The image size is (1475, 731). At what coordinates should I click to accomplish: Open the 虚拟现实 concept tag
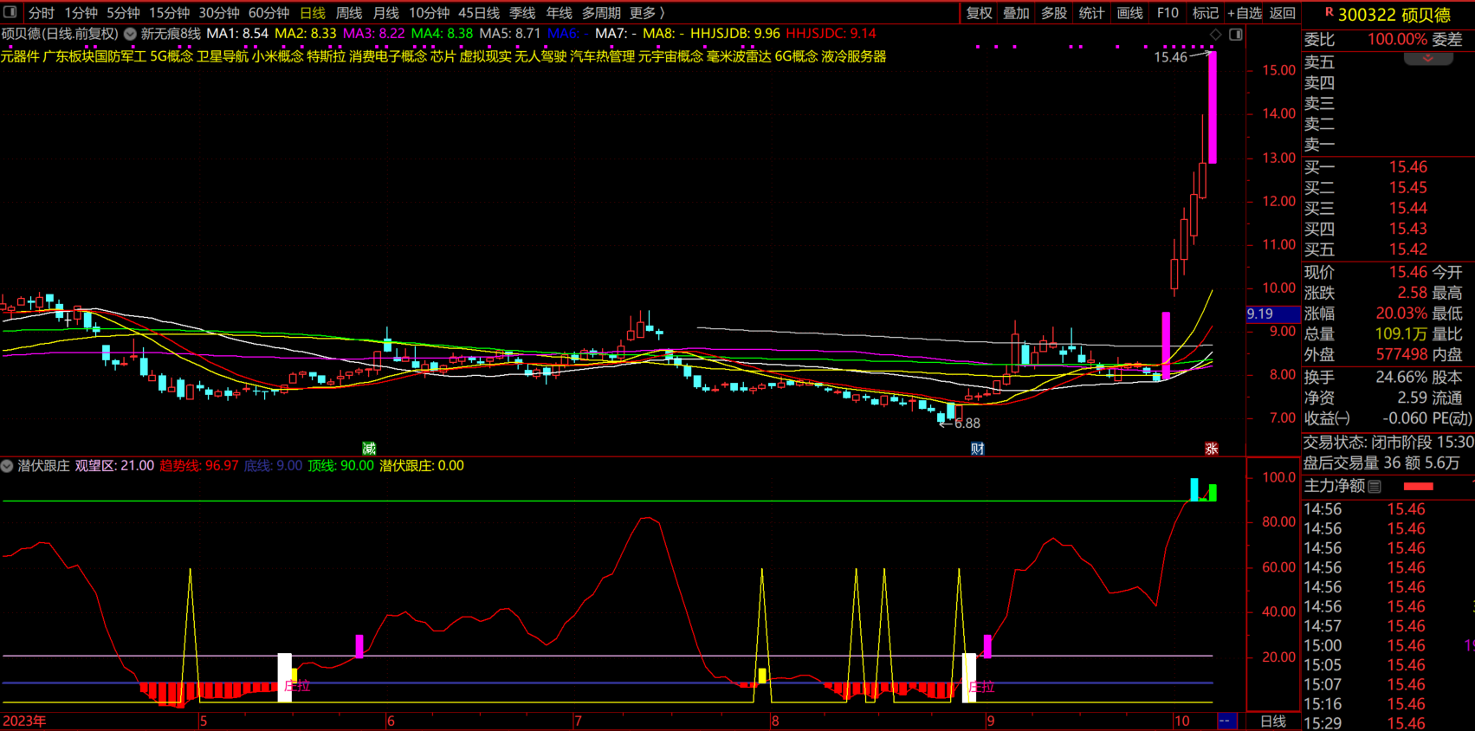[485, 56]
